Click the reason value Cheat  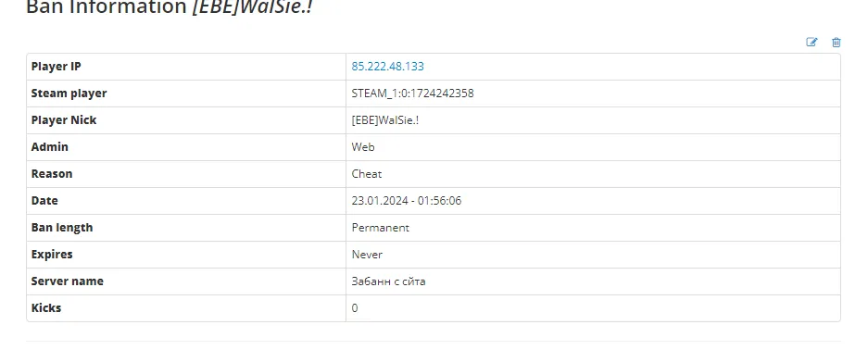(367, 174)
